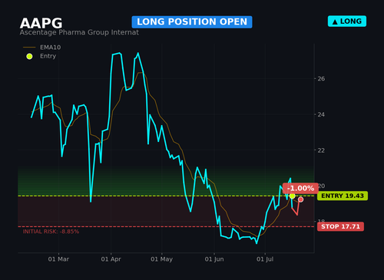Click the INITIAL RISK: -8.85% text
This screenshot has height=280, width=384.
pyautogui.click(x=51, y=232)
